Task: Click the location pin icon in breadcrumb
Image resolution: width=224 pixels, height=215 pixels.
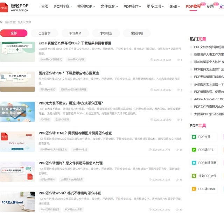Action: (1, 22)
